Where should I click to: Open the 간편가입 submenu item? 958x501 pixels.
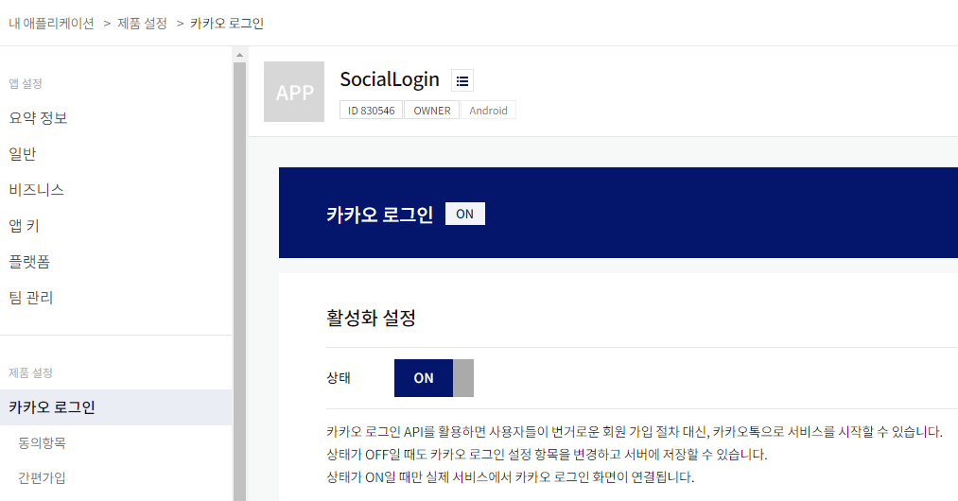click(42, 477)
